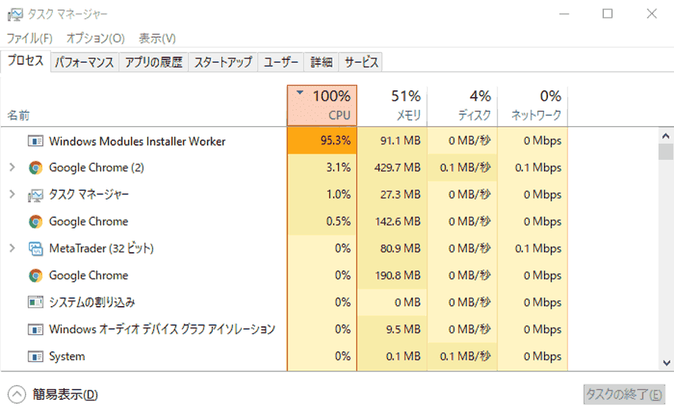This screenshot has width=674, height=418.
Task: Click the System process icon
Action: click(x=35, y=357)
